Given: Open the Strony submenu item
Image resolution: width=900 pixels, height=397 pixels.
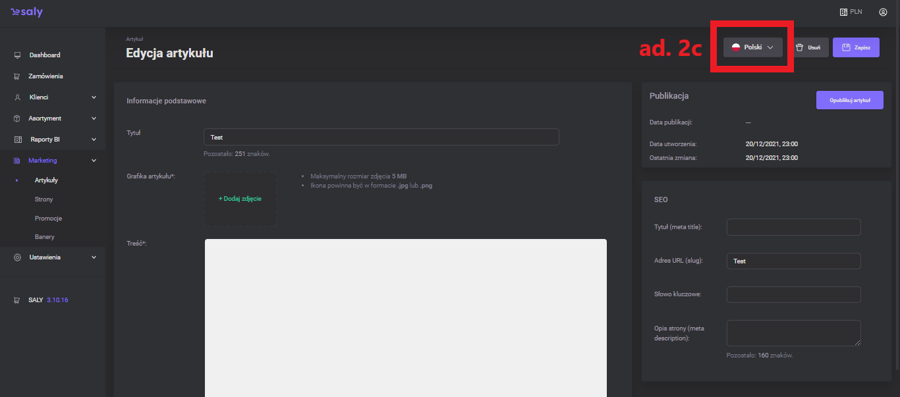Looking at the screenshot, I should [44, 199].
